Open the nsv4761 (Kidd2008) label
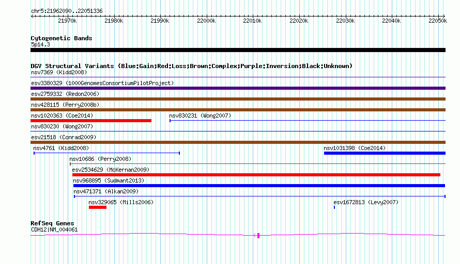The image size is (460, 264). point(61,148)
